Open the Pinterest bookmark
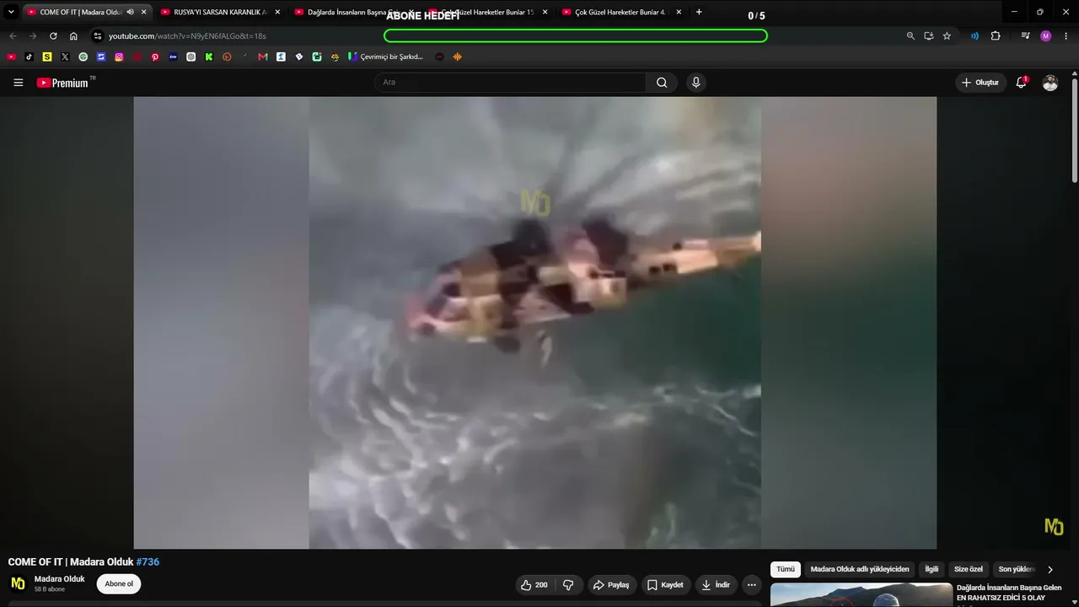1079x607 pixels. (x=155, y=57)
